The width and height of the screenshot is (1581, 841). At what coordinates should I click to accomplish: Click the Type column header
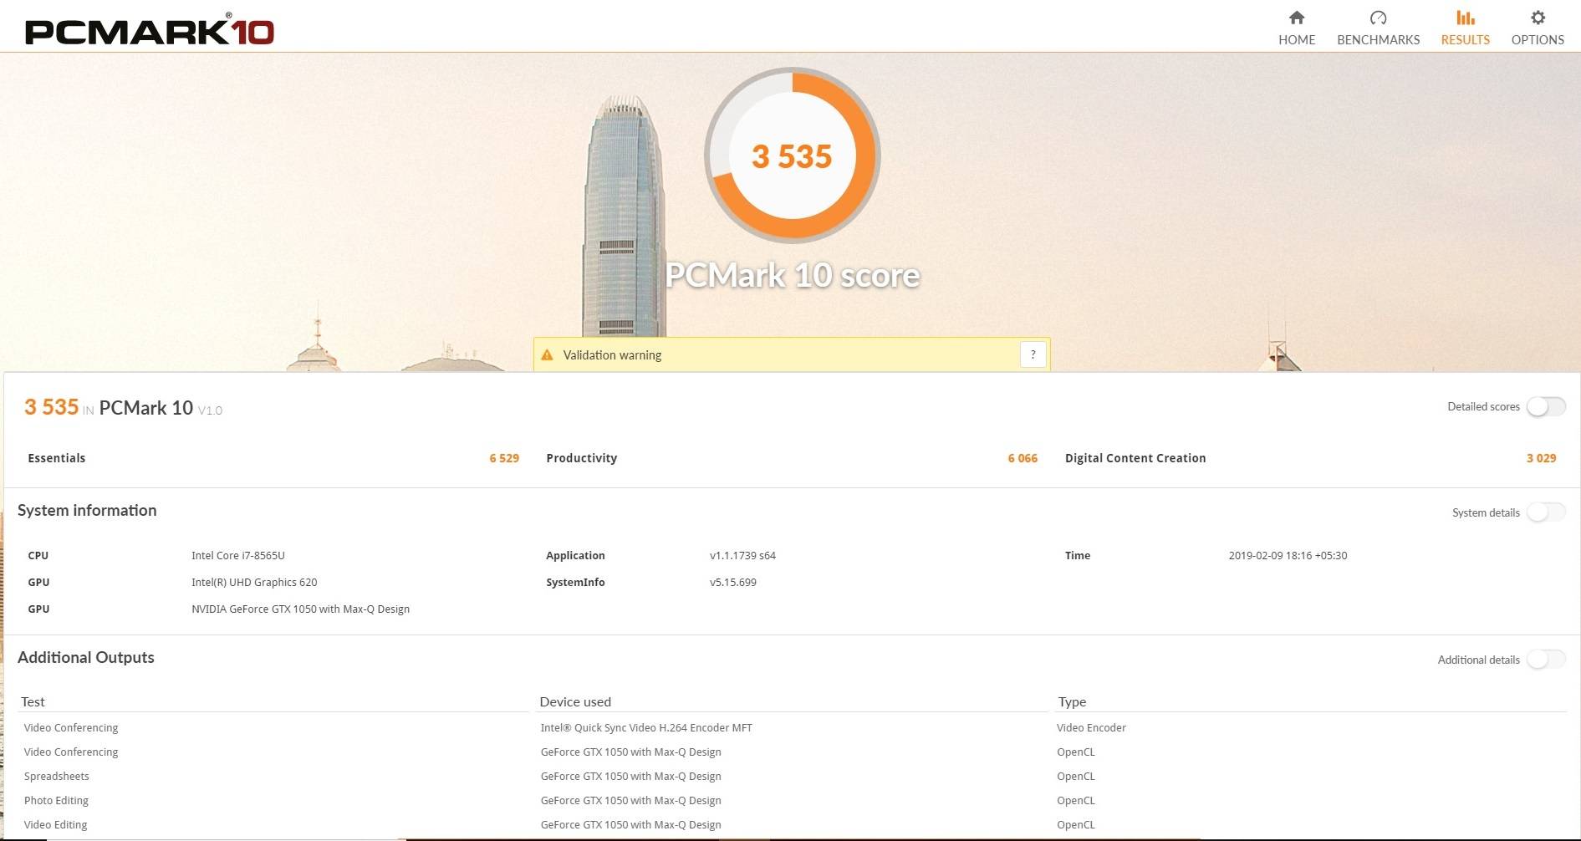click(1072, 702)
